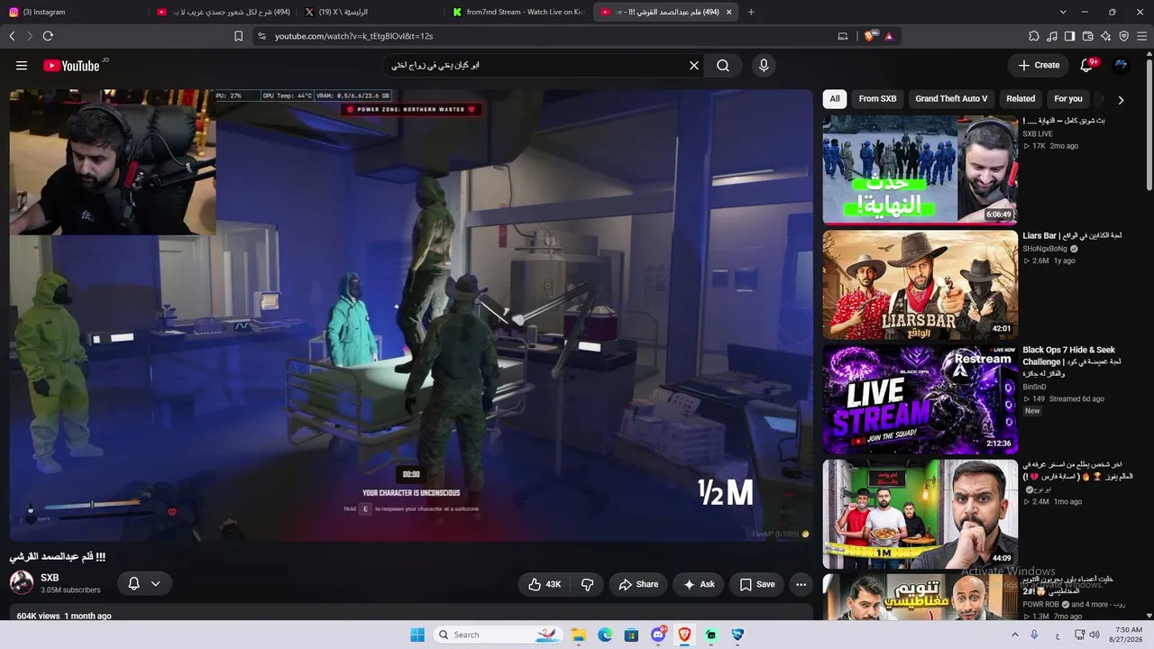The width and height of the screenshot is (1154, 649).
Task: Open the SXB channel avatar
Action: 22,582
